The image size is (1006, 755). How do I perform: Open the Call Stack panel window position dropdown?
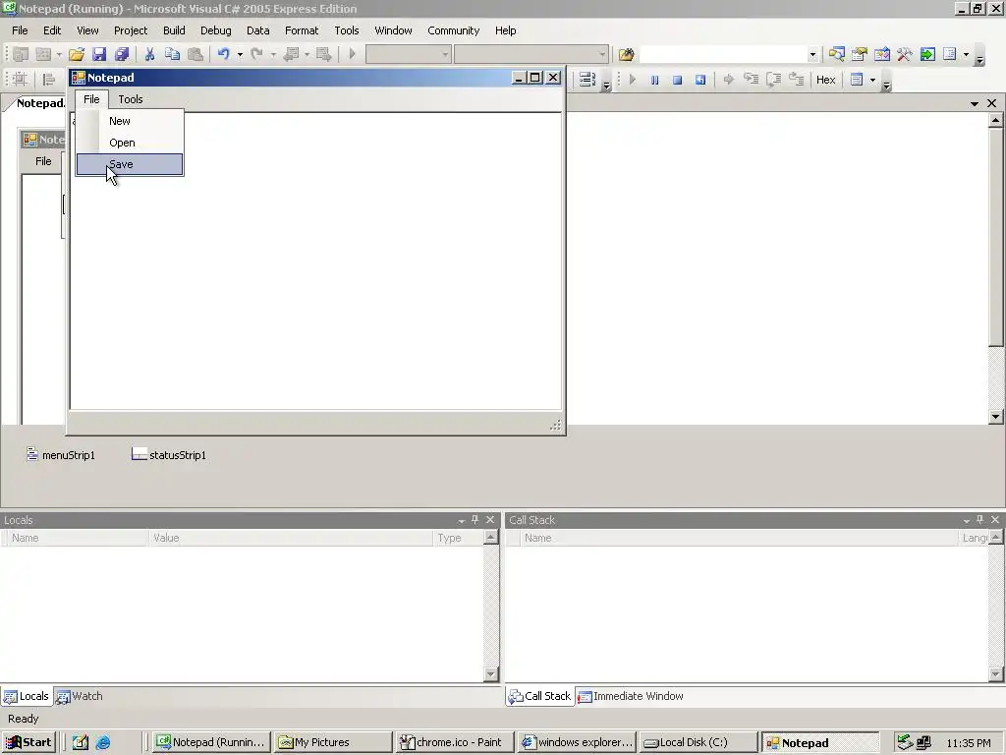pyautogui.click(x=967, y=520)
